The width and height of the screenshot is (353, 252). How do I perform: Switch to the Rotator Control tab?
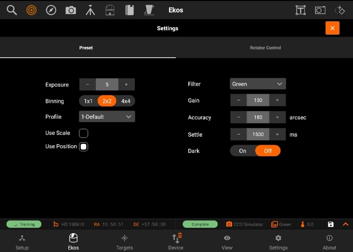point(265,48)
